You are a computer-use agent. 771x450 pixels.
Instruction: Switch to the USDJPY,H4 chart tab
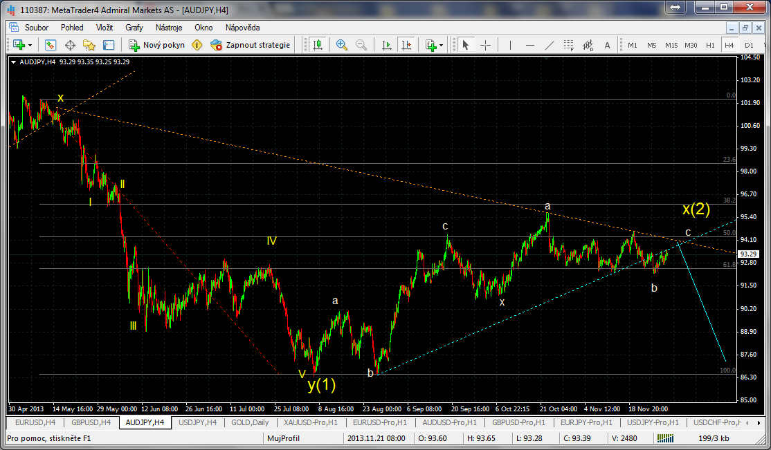tap(198, 422)
